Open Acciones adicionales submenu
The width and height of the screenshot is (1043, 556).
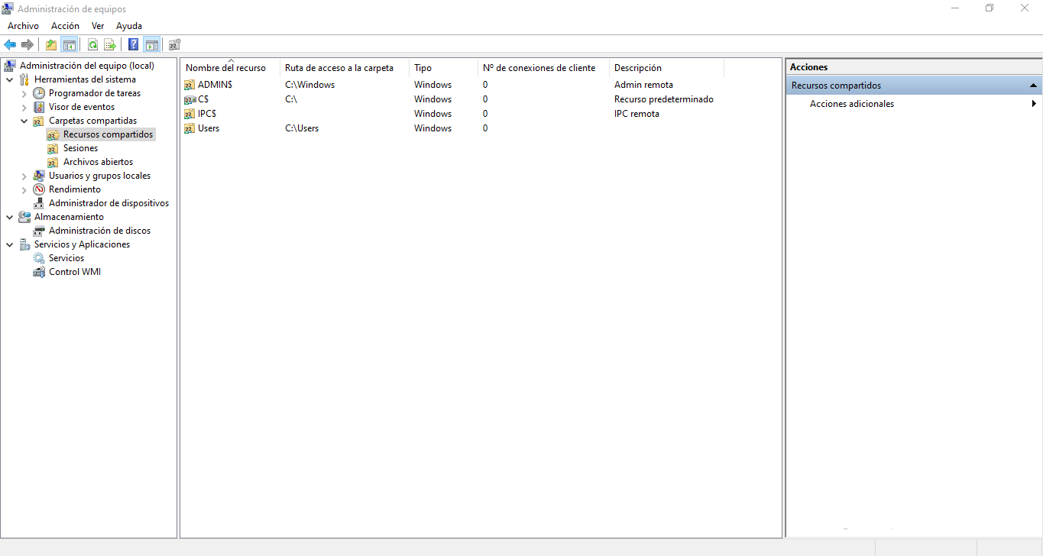tap(851, 104)
